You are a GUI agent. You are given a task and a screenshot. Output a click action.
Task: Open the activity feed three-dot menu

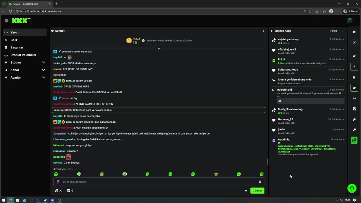click(343, 31)
